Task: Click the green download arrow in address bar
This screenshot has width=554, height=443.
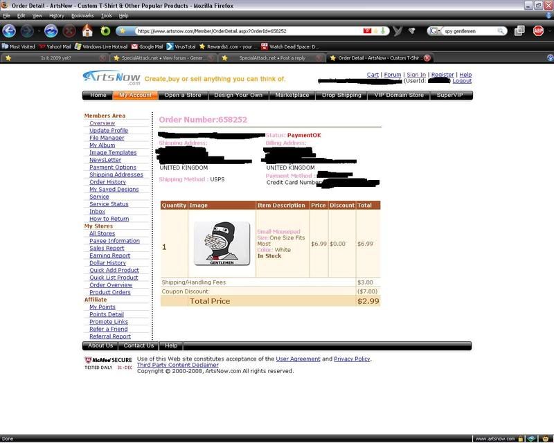Action: [382, 30]
